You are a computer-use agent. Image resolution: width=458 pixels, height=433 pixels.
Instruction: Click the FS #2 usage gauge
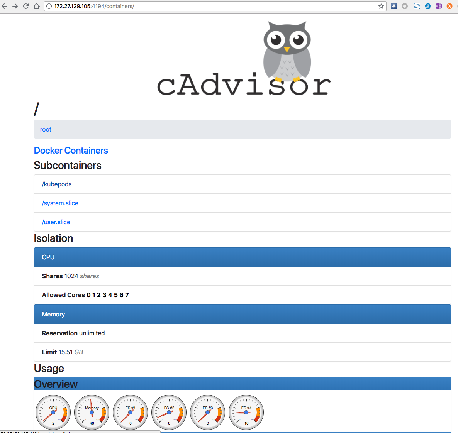[x=169, y=412]
